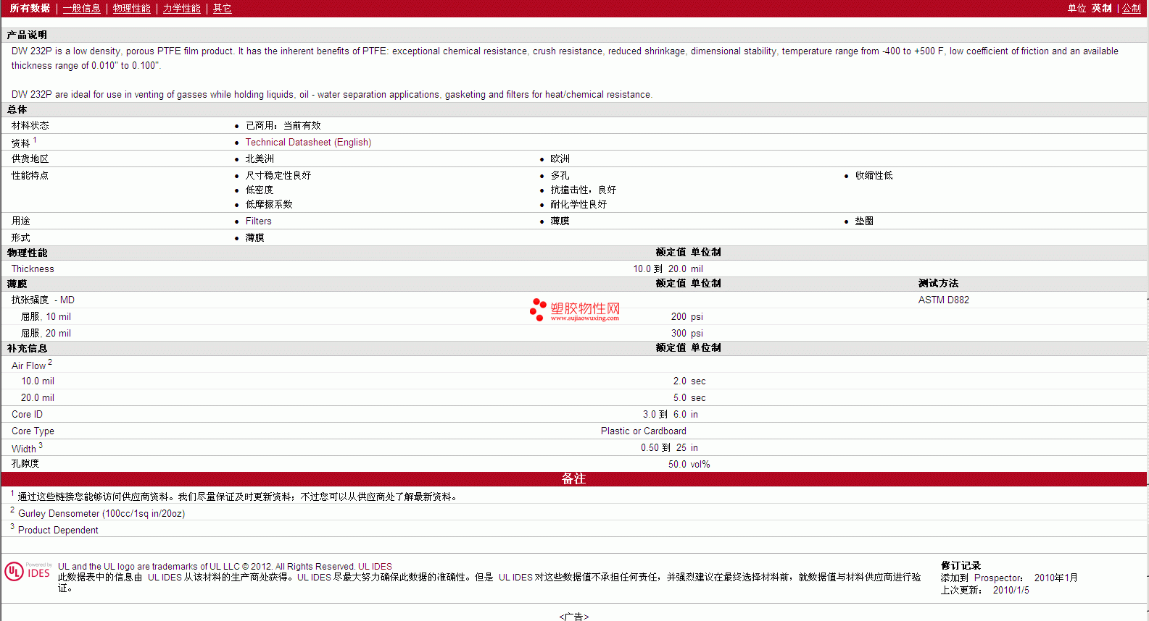1149x621 pixels.
Task: Click 抗撞击性，良好 feature
Action: [583, 190]
